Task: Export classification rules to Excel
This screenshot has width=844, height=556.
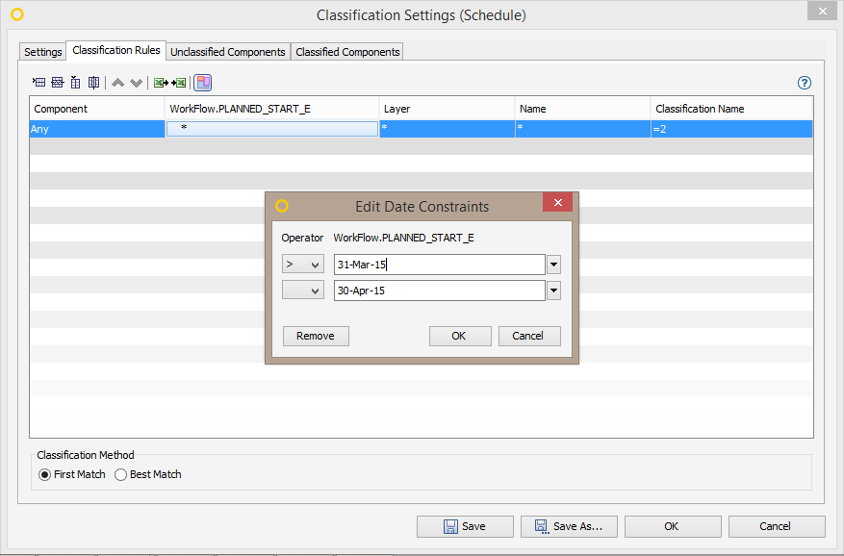Action: tap(160, 82)
